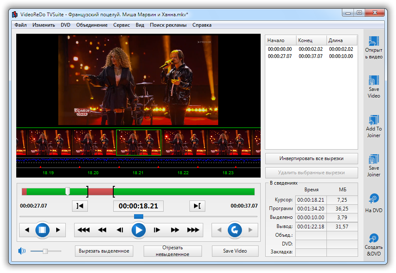The height and width of the screenshot is (273, 396).
Task: Open the Поиск рекламы menu
Action: [x=168, y=25]
